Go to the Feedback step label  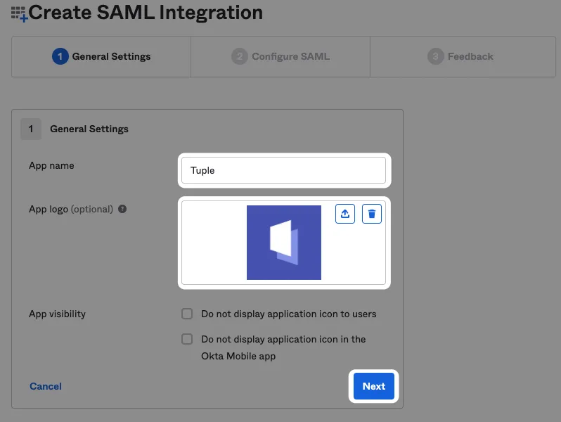tap(470, 56)
